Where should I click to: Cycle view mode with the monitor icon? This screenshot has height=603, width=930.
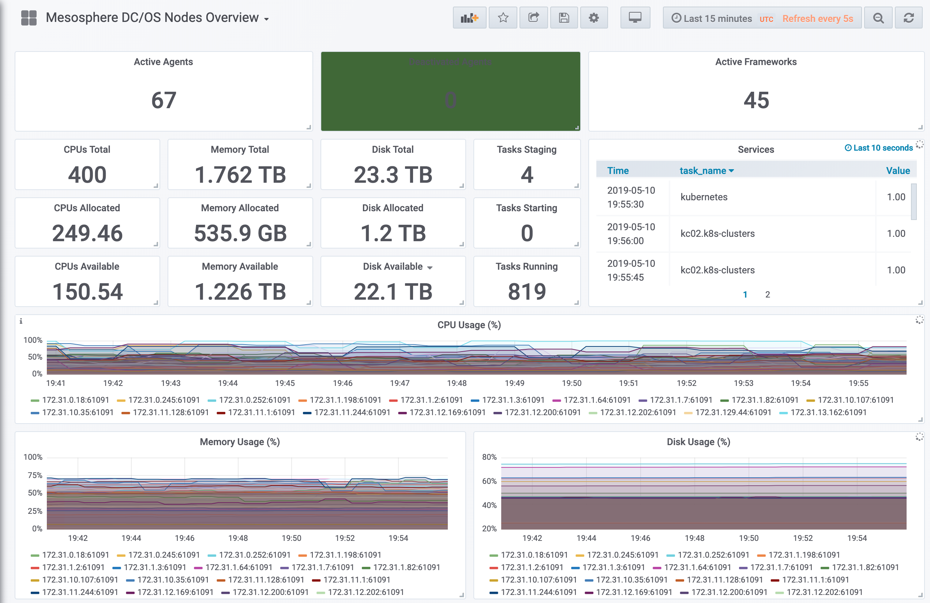point(635,18)
